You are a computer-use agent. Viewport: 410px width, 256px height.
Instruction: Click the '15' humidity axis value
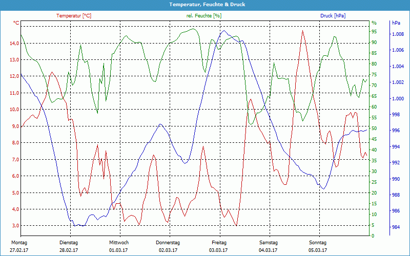click(x=374, y=203)
